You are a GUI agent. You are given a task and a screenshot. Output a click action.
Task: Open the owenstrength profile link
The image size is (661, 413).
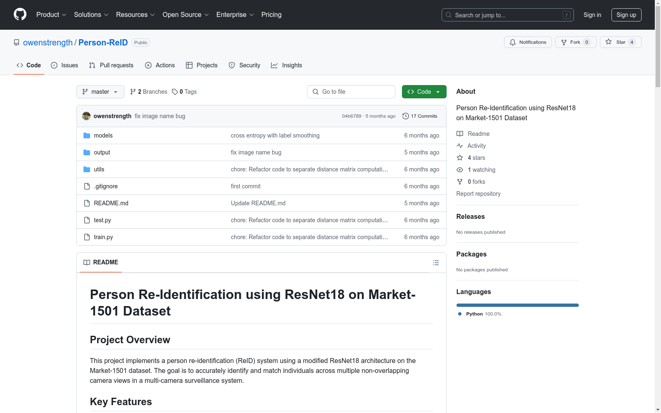click(x=48, y=43)
